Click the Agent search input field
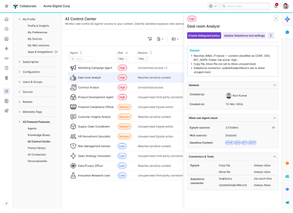The image size is (293, 213). pyautogui.click(x=82, y=58)
